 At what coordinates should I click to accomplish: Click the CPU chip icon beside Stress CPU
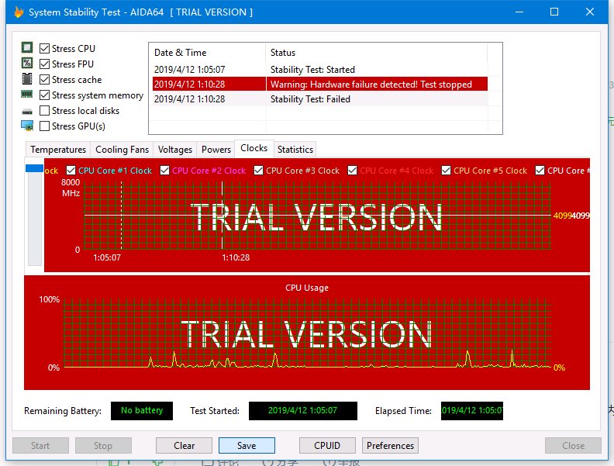click(x=27, y=48)
